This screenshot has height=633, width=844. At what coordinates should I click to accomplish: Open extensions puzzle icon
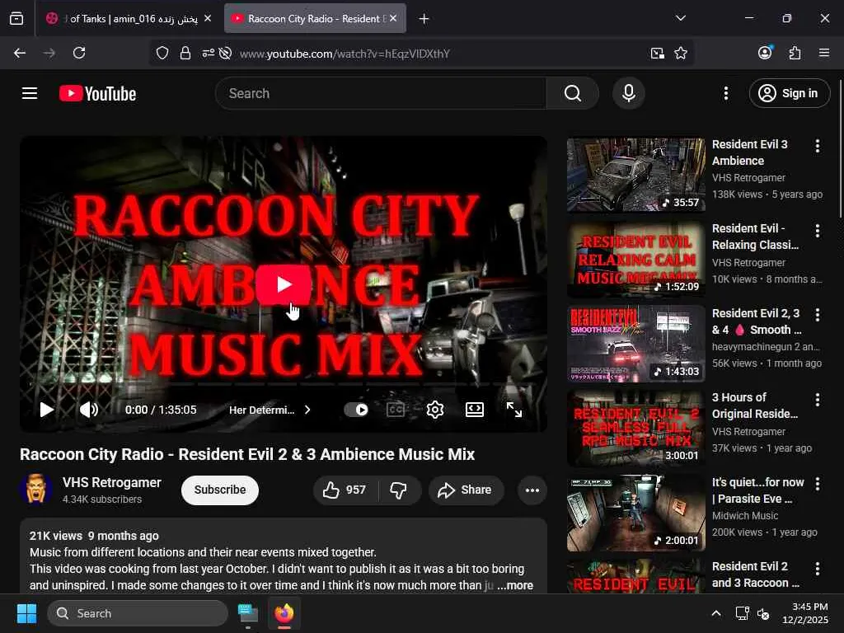795,53
